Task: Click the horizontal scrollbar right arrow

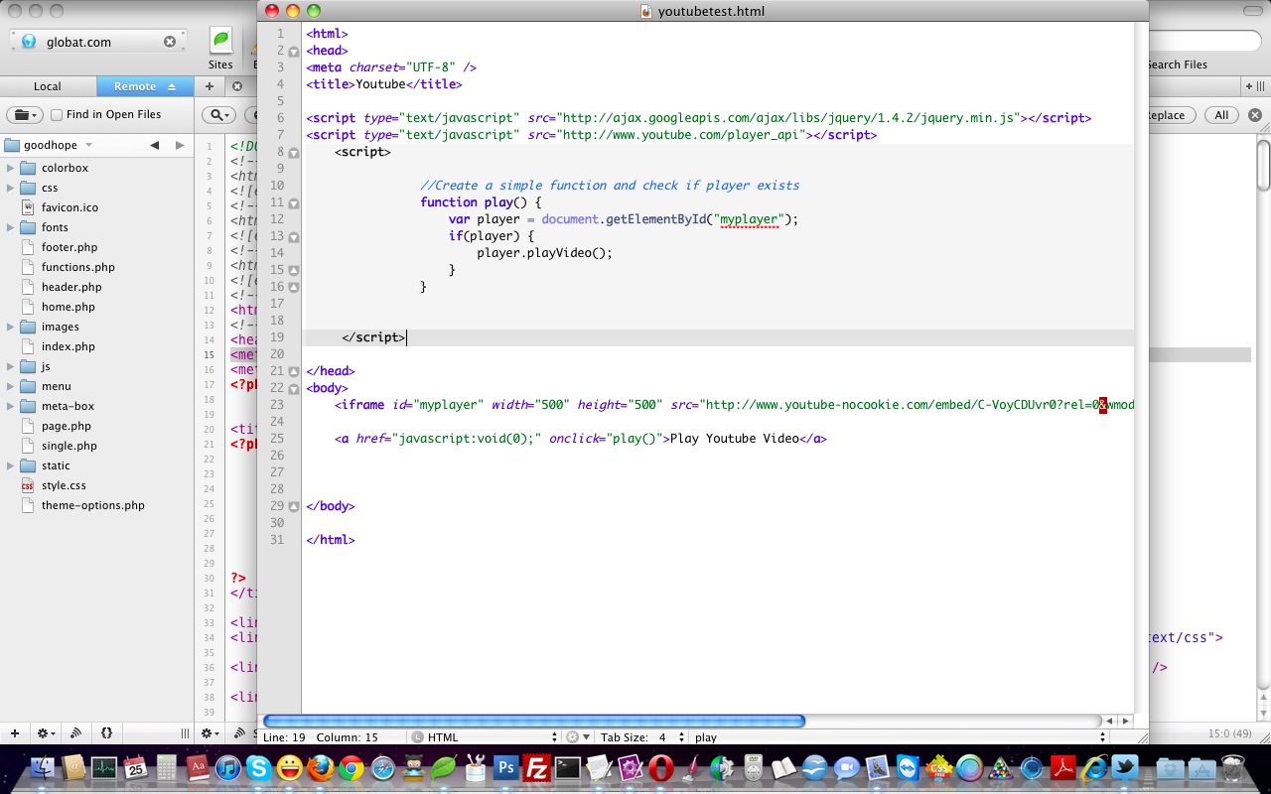Action: click(x=1124, y=721)
